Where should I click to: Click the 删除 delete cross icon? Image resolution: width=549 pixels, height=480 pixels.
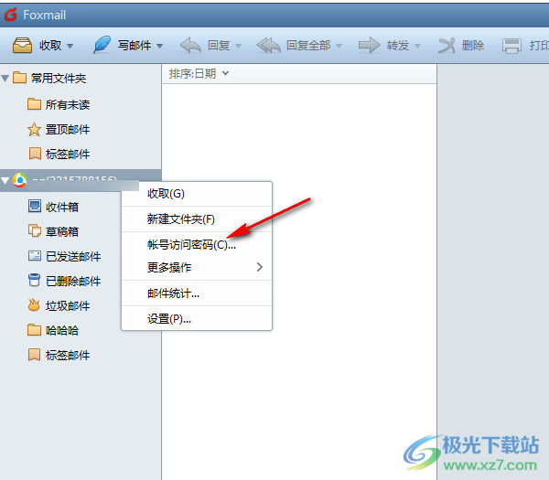click(447, 46)
